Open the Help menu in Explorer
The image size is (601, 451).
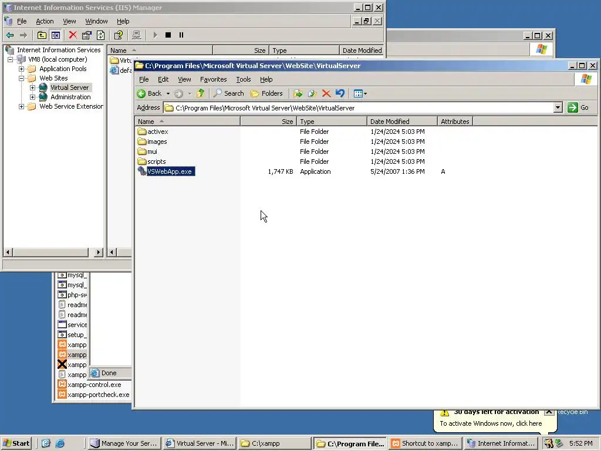pos(266,79)
